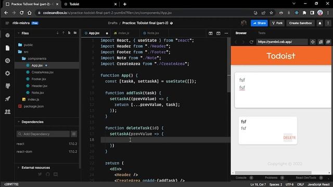Open a new Chrome tab

[x=125, y=4]
